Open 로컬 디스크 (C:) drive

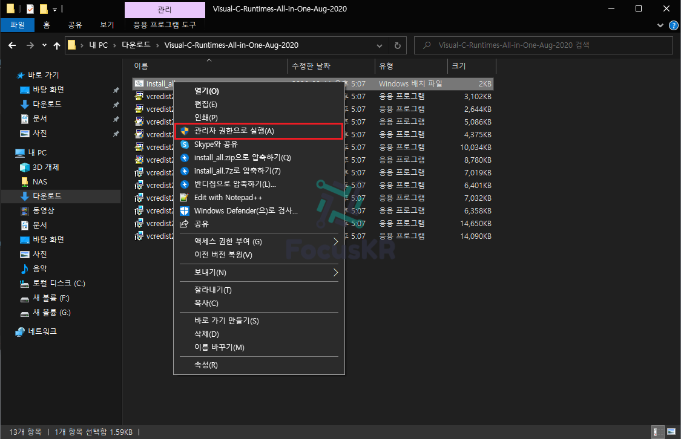click(x=59, y=283)
